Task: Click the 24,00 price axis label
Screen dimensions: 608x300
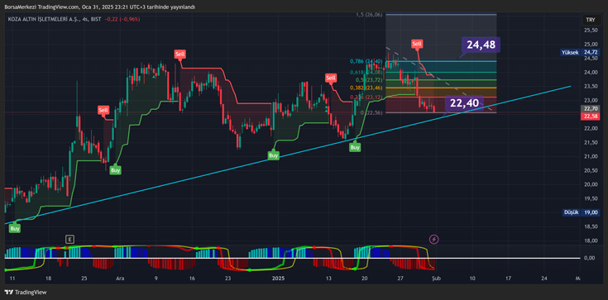Action: pos(591,73)
